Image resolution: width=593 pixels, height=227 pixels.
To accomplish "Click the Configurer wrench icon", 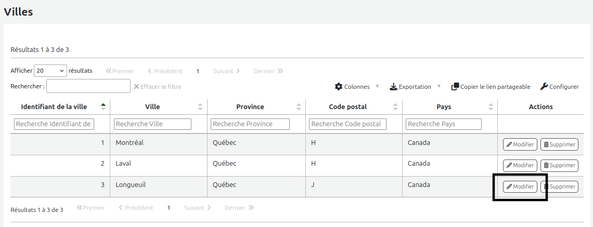I will (x=544, y=87).
